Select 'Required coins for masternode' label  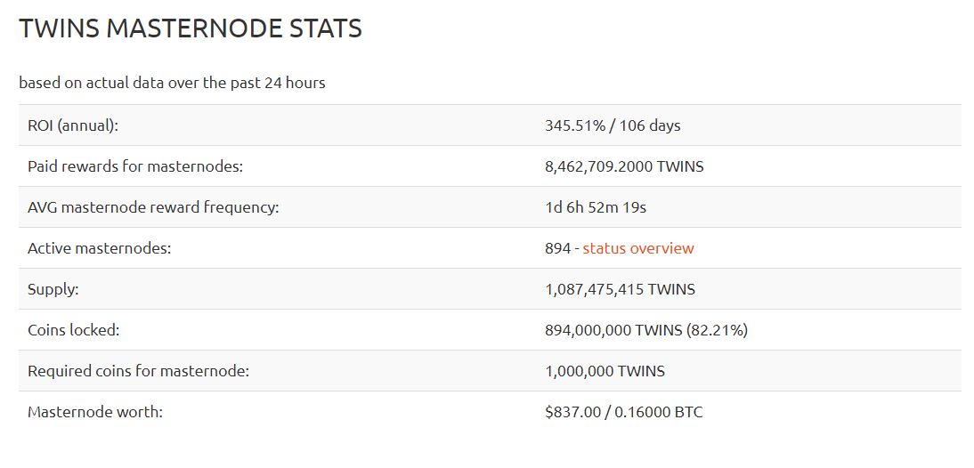(x=138, y=371)
